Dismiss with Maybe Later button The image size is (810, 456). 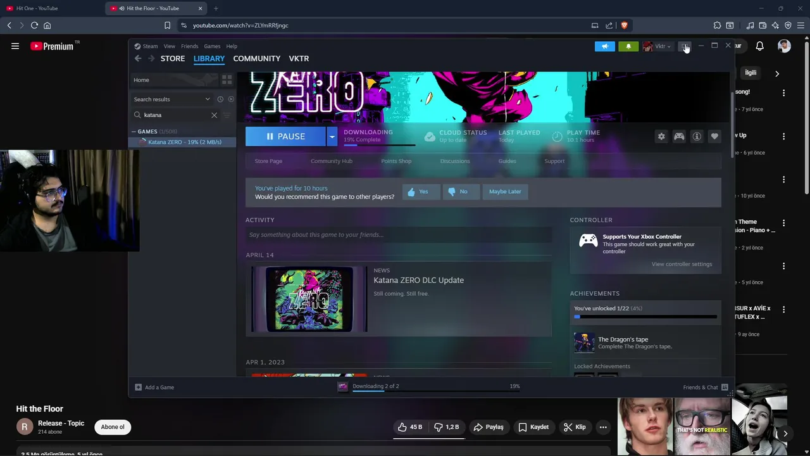(505, 191)
